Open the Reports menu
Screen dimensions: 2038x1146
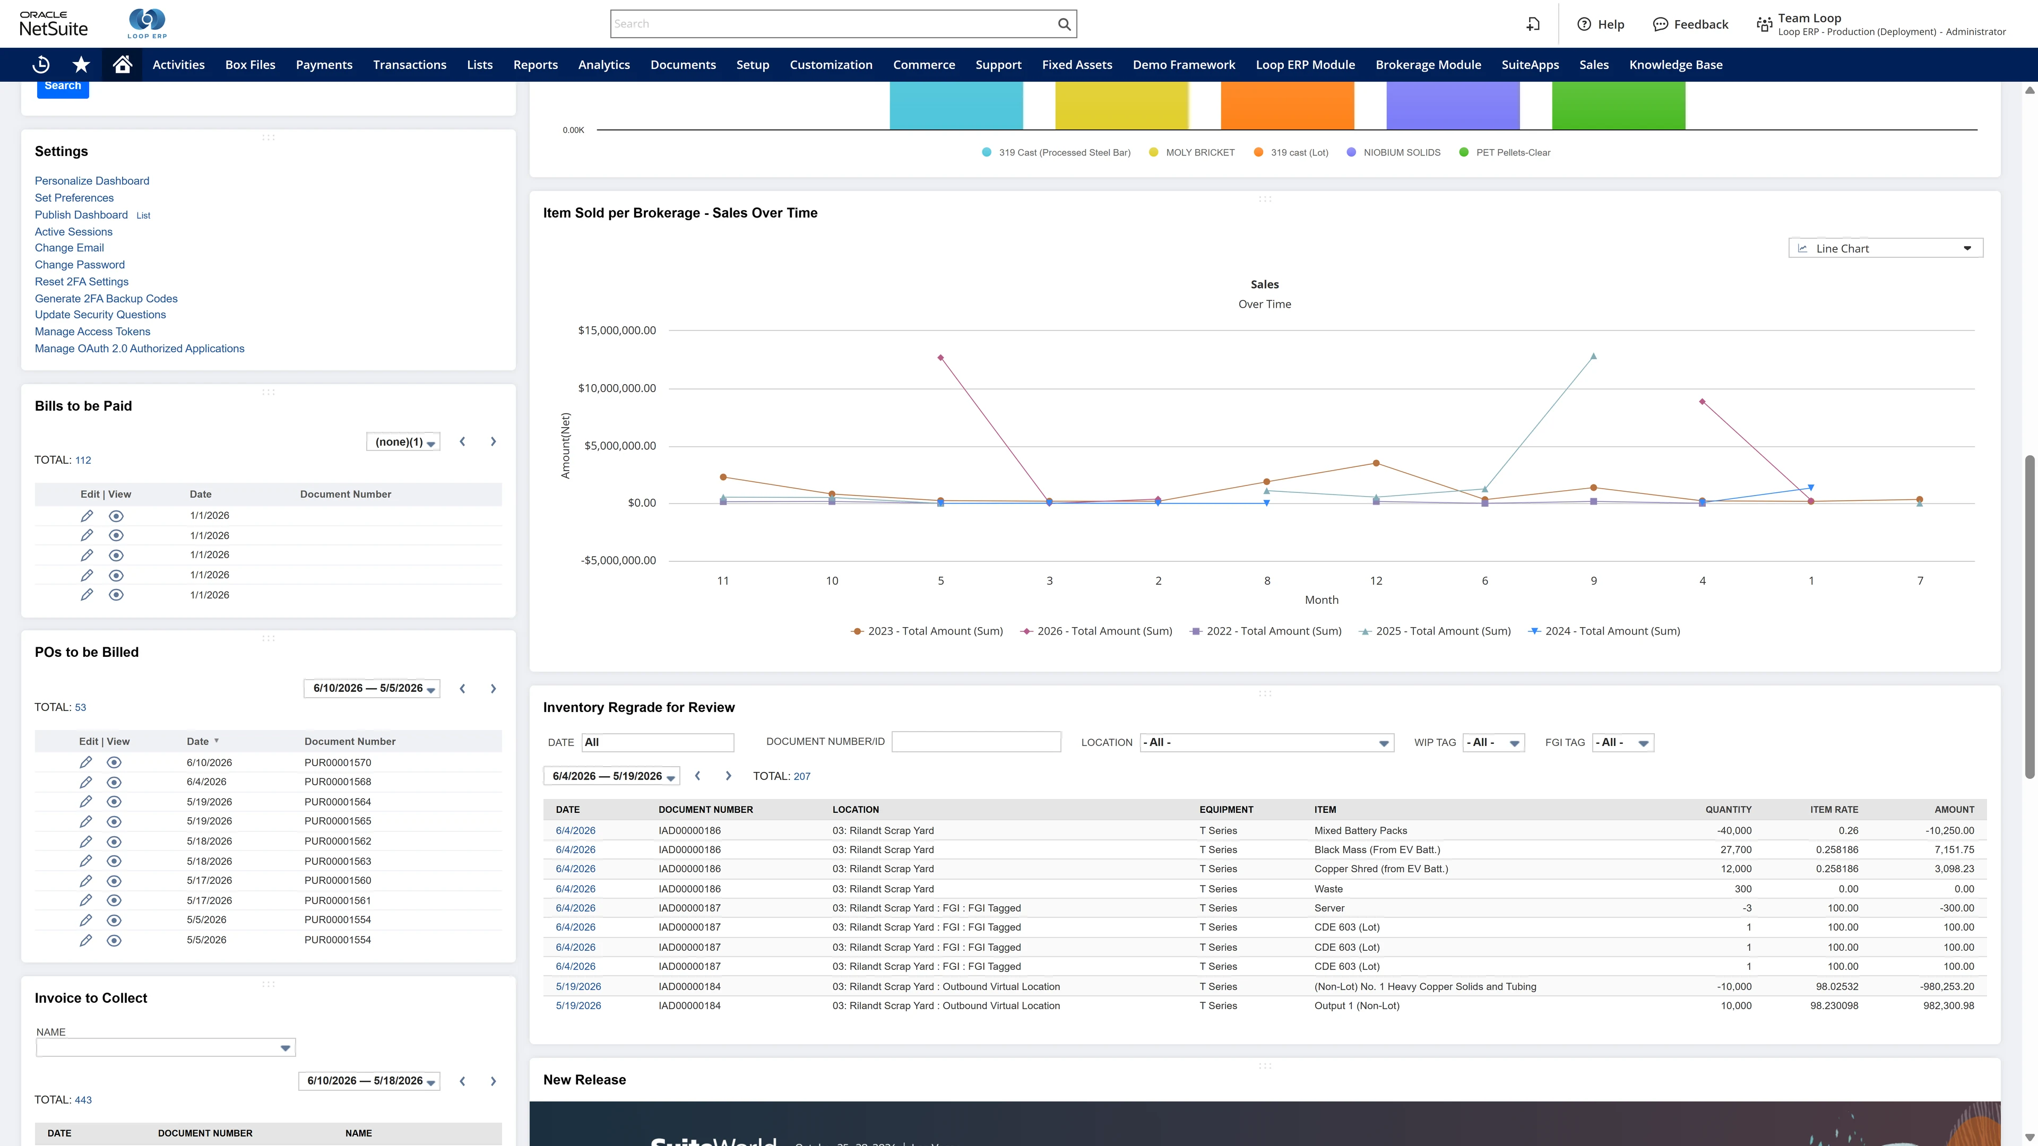(x=536, y=65)
